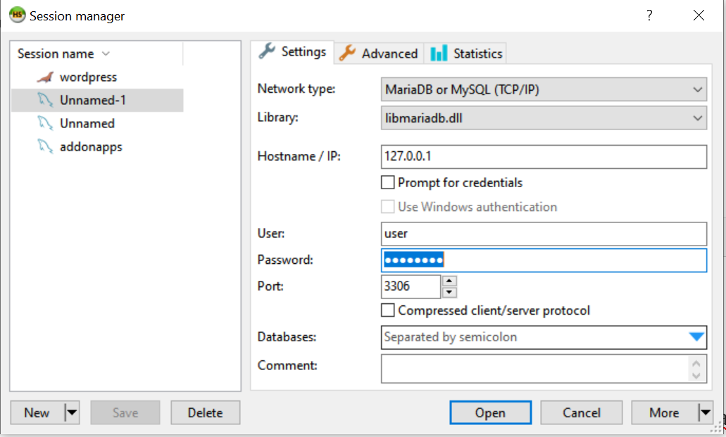Open the New button dropdown arrow

72,412
